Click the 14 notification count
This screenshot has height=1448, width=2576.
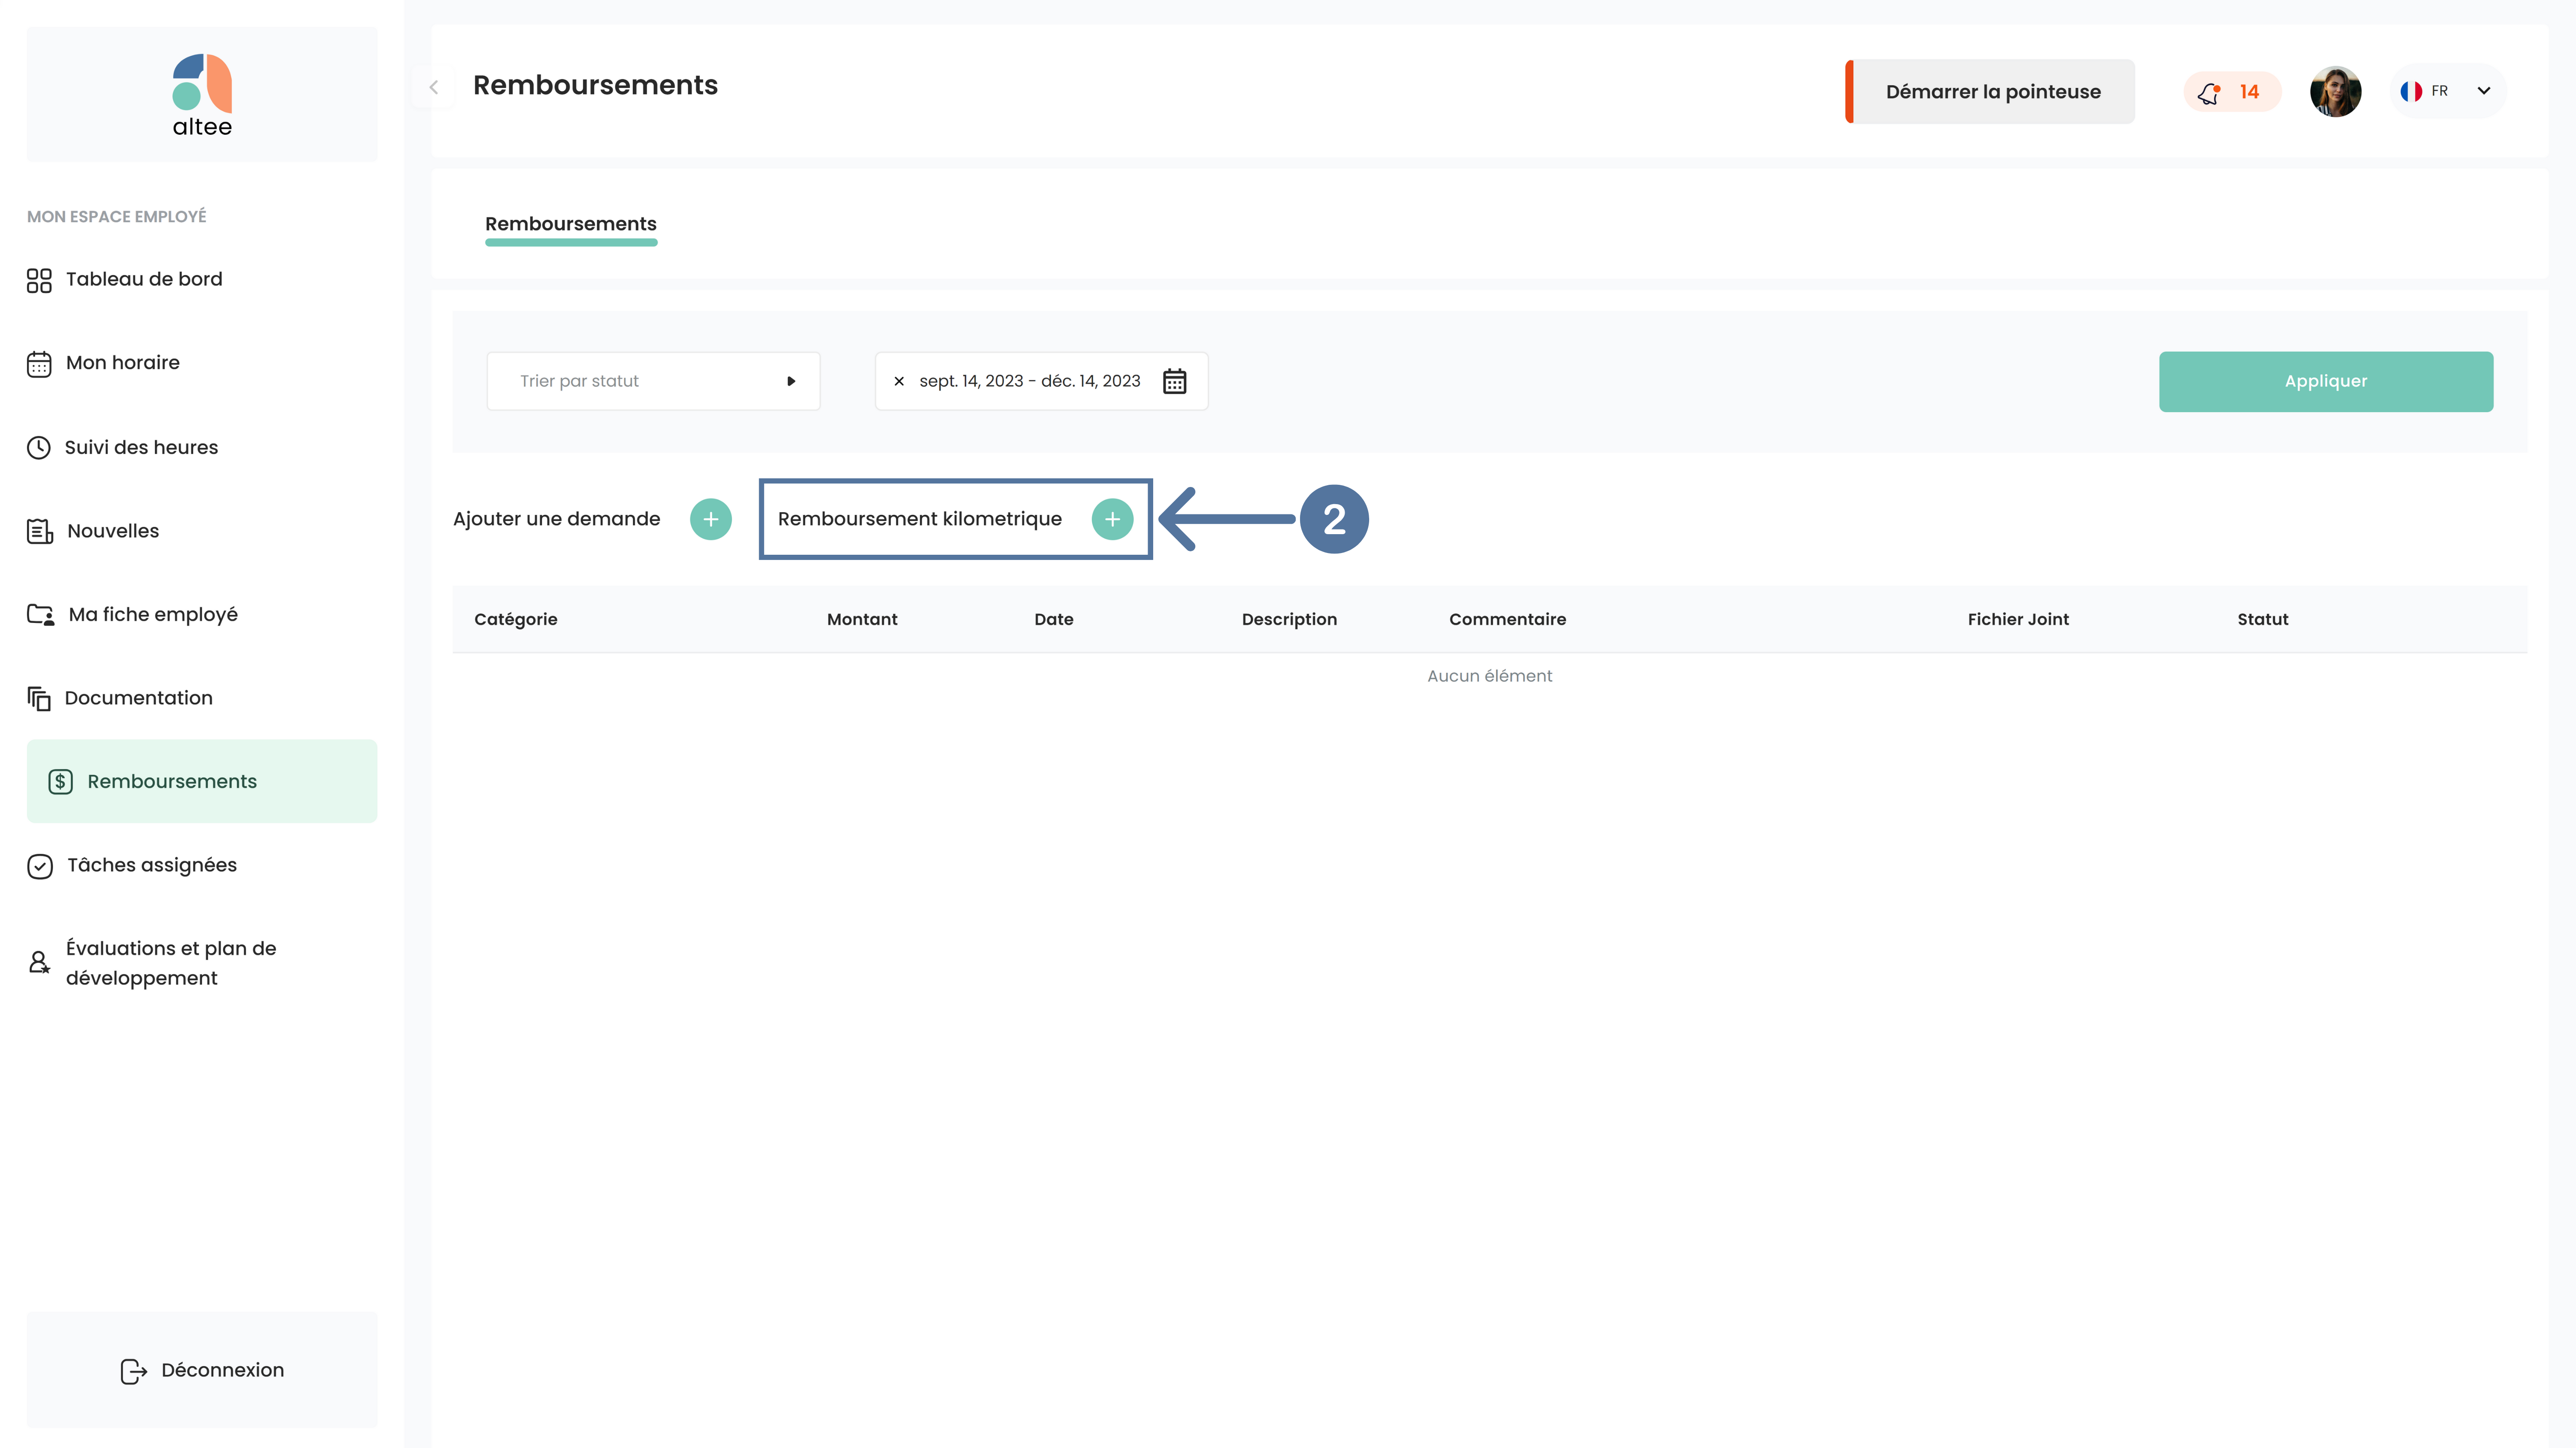[2249, 92]
